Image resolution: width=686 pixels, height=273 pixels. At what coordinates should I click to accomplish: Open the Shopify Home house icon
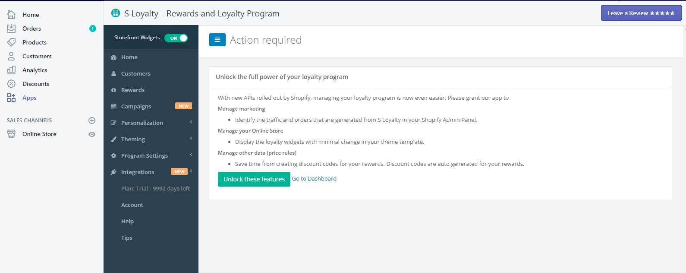(11, 15)
